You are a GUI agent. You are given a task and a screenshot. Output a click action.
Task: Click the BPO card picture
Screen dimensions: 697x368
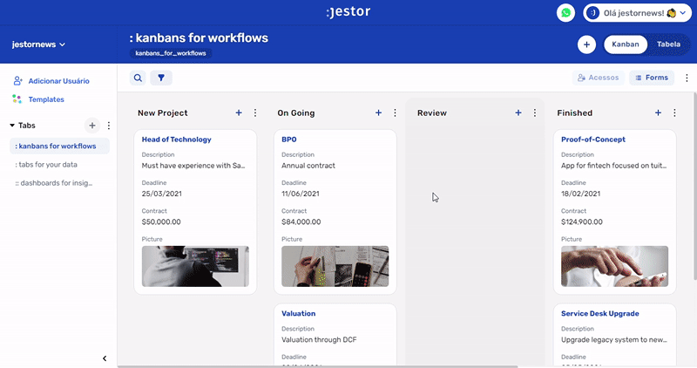pos(335,266)
